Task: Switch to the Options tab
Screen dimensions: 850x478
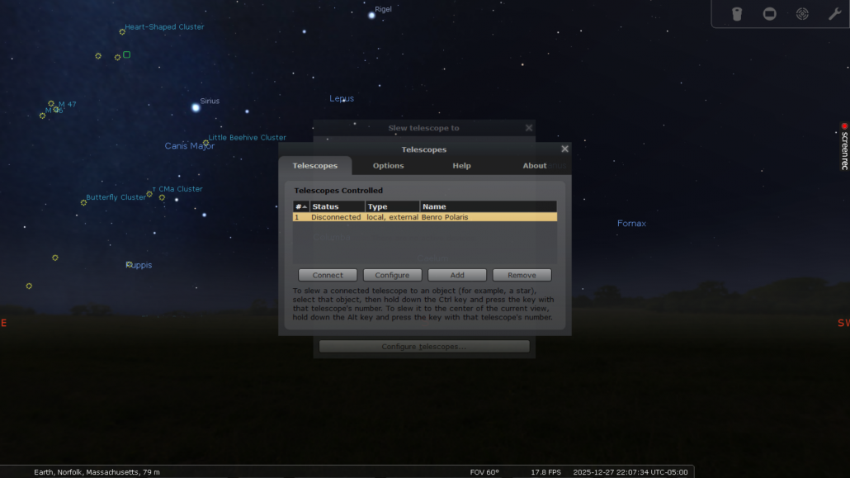Action: [x=388, y=166]
